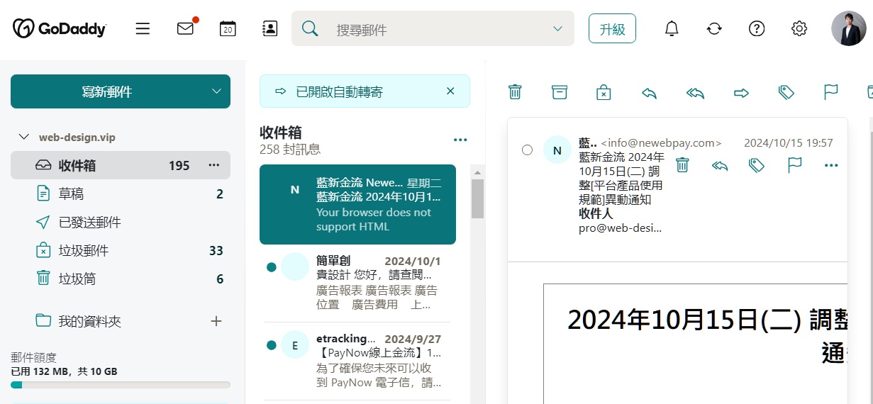This screenshot has height=404, width=873.
Task: Click the E avatar on etracking email
Action: coord(295,344)
